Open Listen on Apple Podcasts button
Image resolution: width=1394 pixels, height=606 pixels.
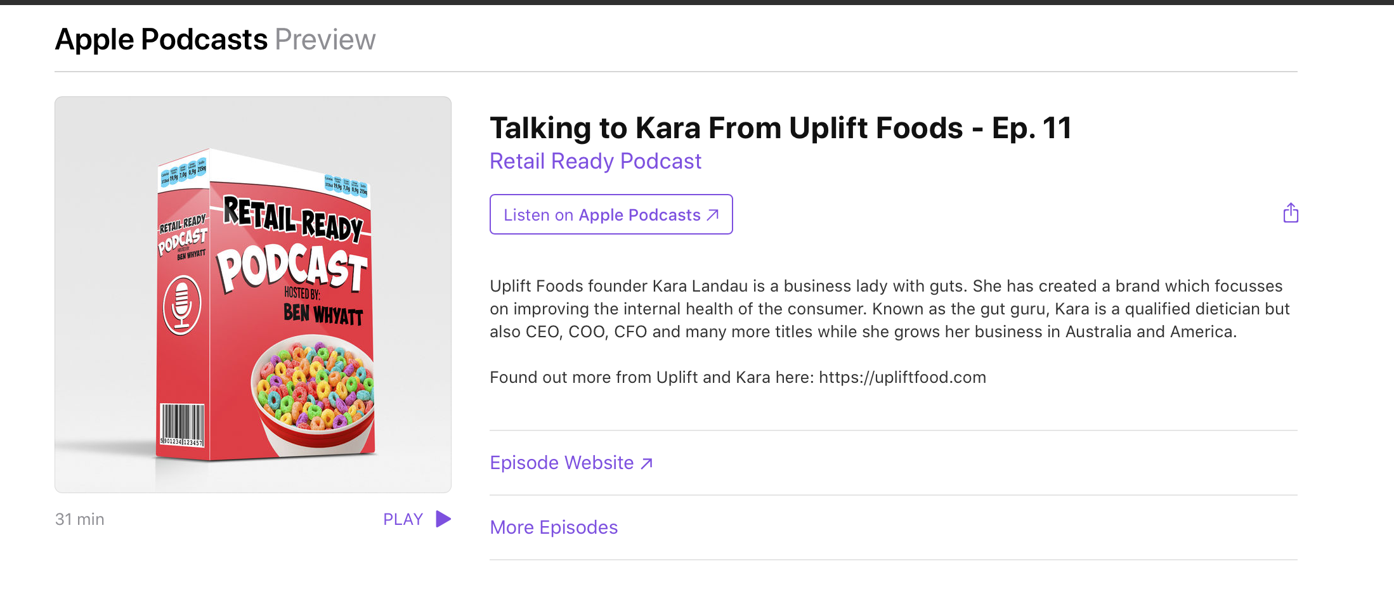point(611,214)
